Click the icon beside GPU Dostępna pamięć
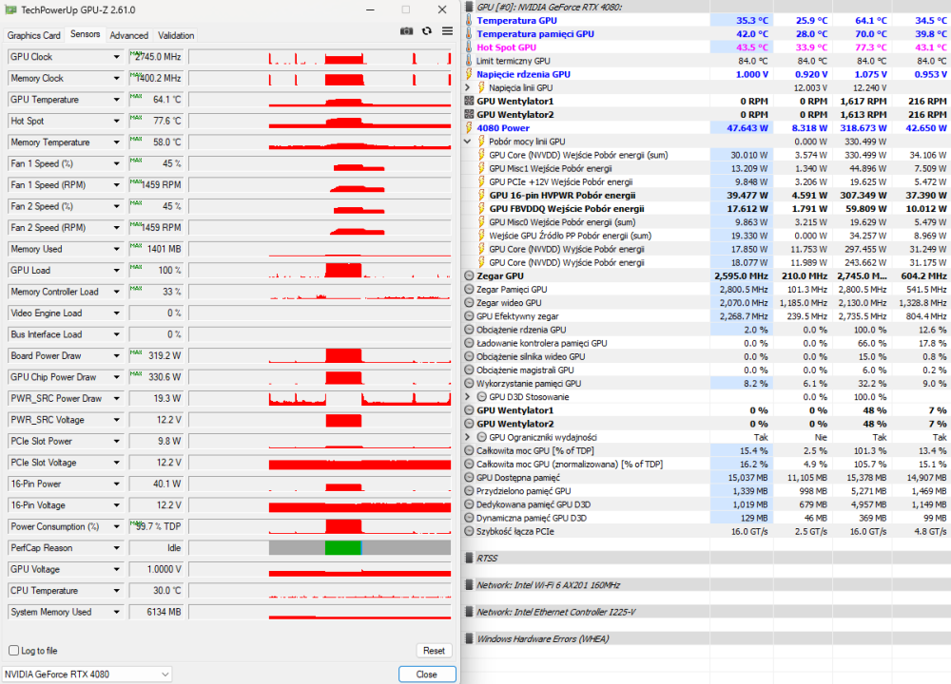 click(469, 478)
